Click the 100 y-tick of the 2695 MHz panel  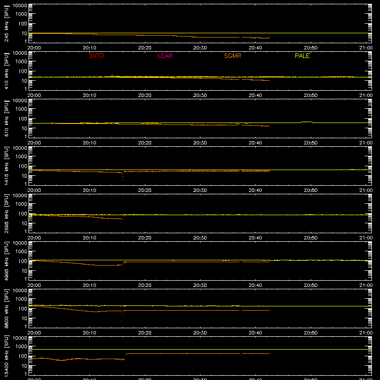coord(23,213)
